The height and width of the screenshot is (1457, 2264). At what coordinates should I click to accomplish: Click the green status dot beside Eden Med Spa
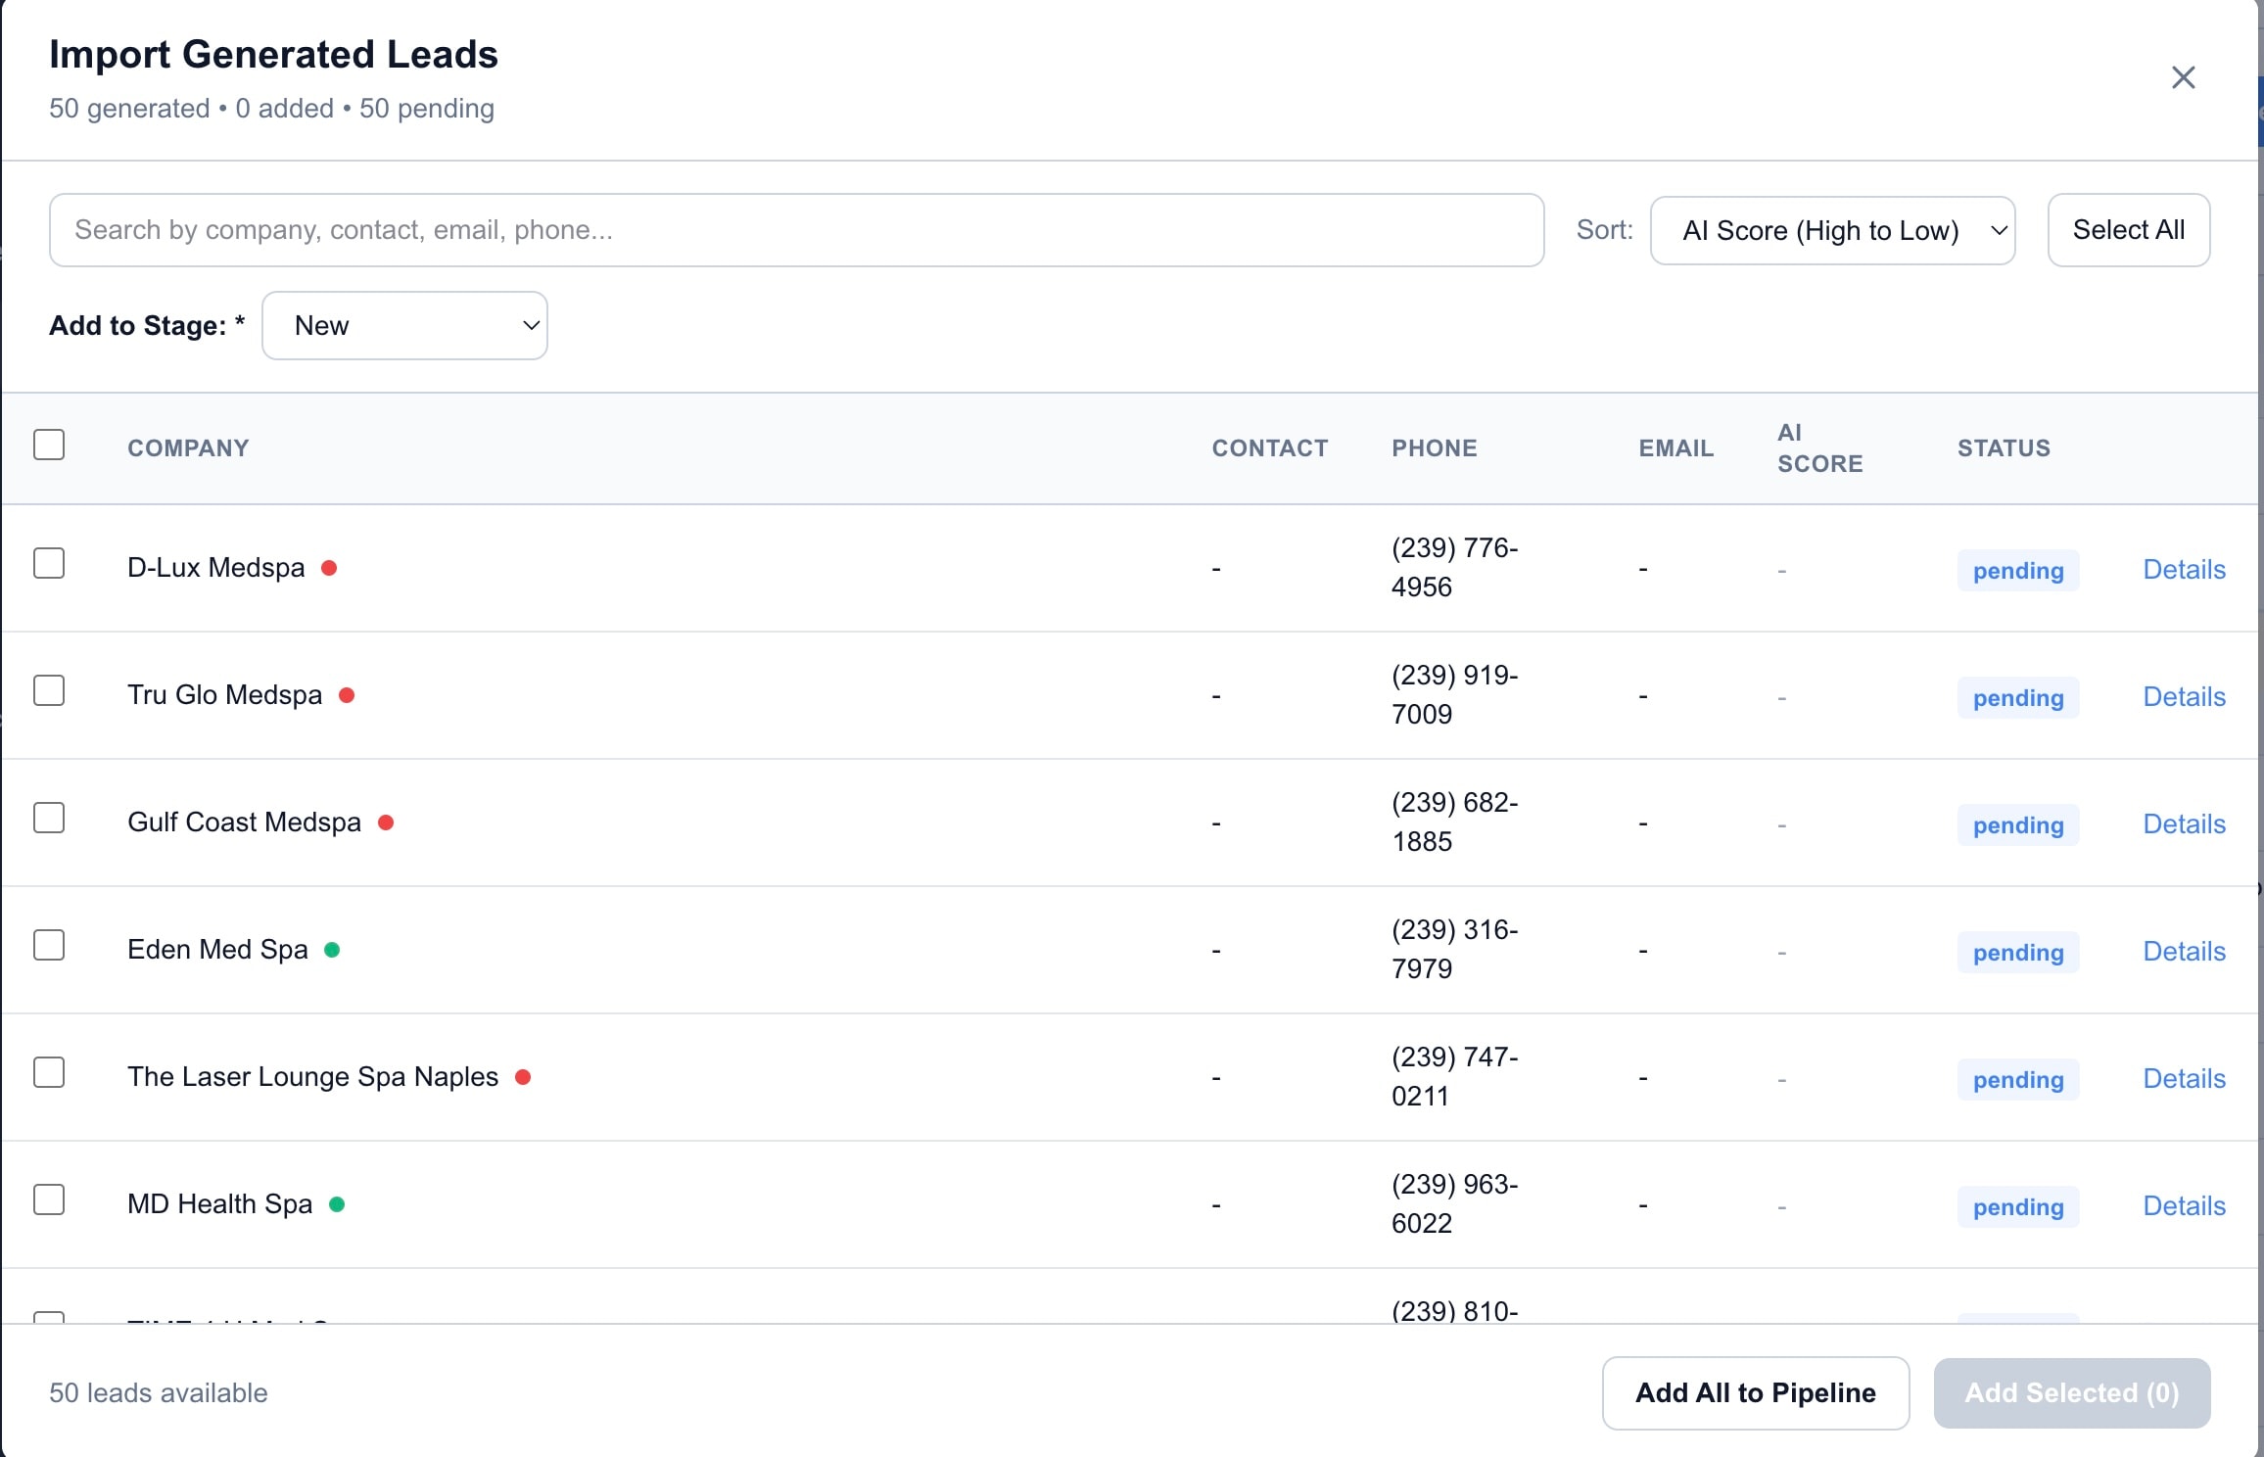coord(336,950)
